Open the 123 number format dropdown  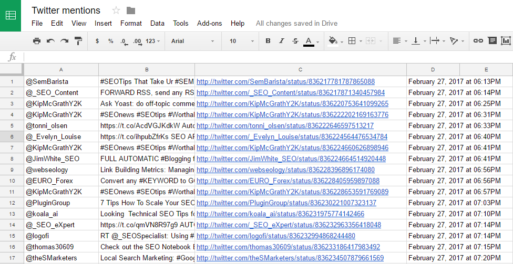(x=153, y=41)
